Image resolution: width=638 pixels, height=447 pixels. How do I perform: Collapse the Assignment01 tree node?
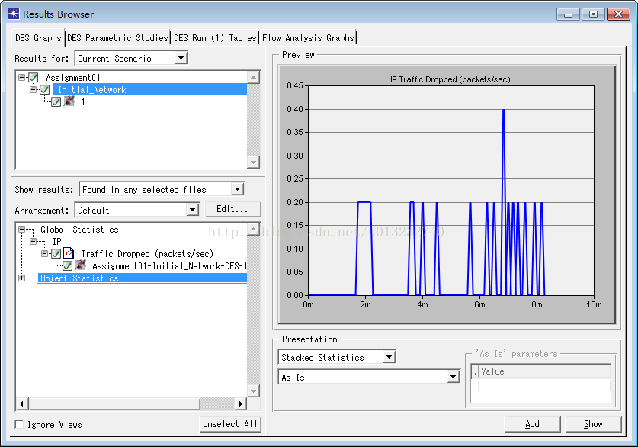click(21, 77)
